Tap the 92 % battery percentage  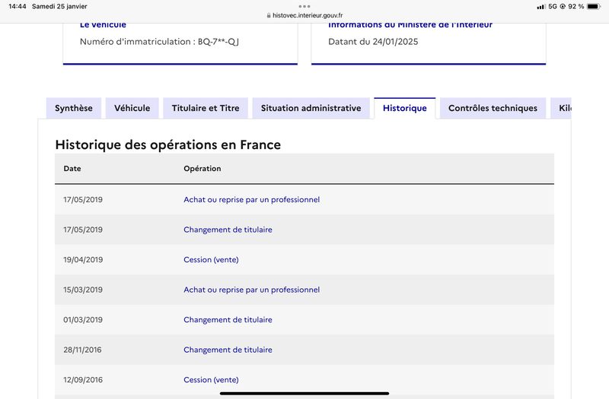point(576,6)
